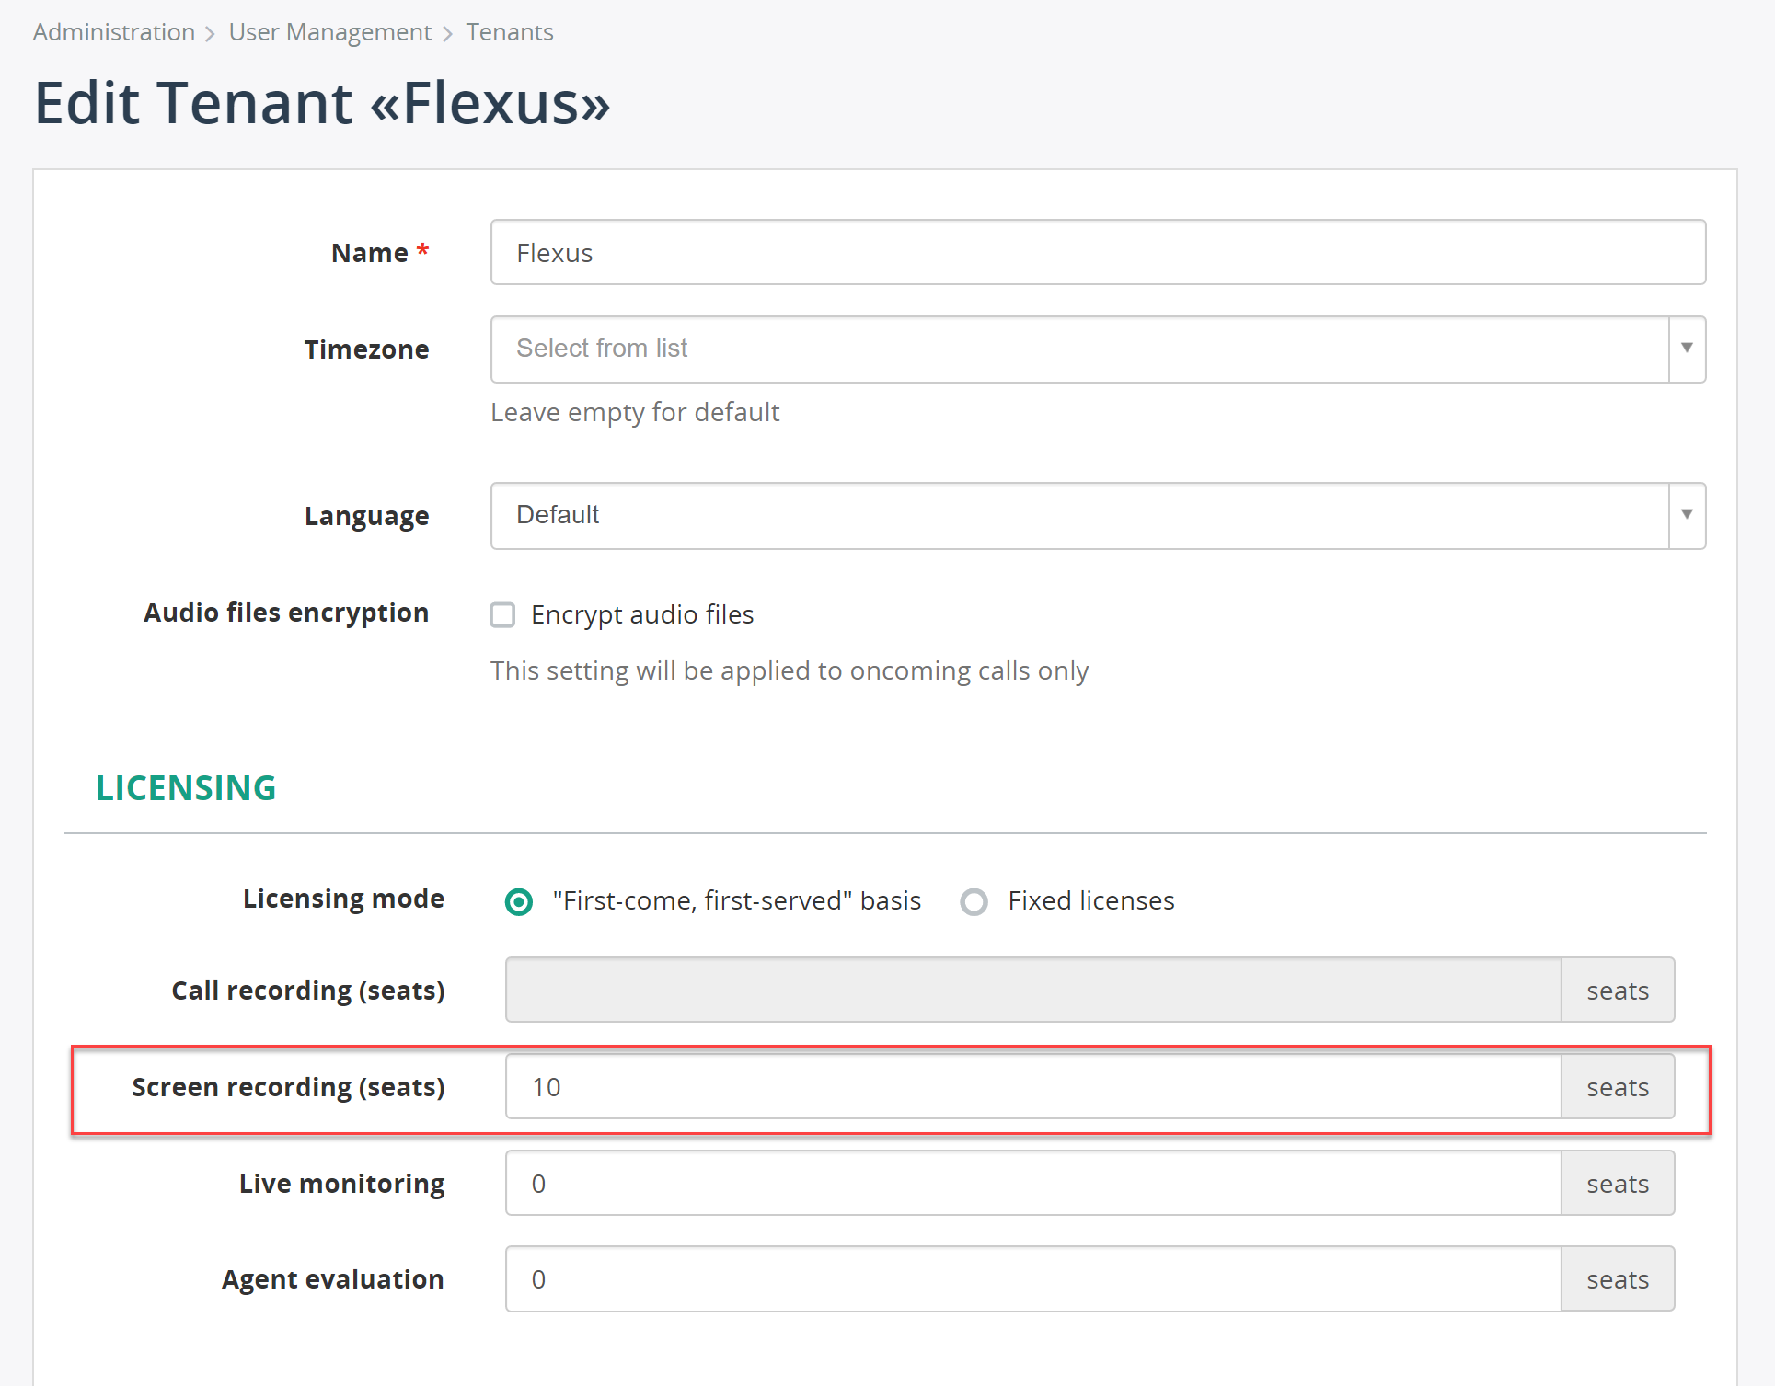Image resolution: width=1775 pixels, height=1386 pixels.
Task: Enable the Encrypt audio files checkbox
Action: tap(502, 614)
